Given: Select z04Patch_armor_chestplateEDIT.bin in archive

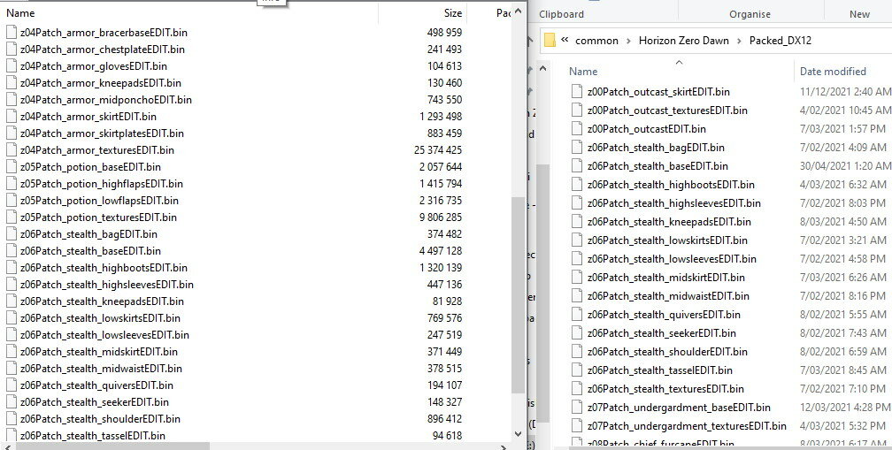Looking at the screenshot, I should pos(103,50).
